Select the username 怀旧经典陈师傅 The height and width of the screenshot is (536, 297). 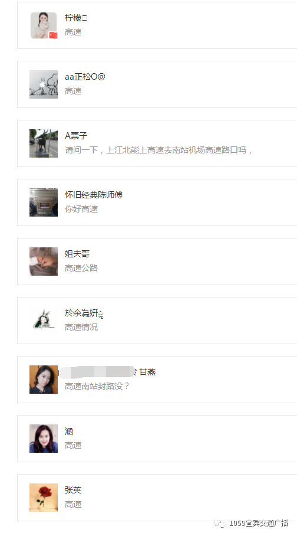tap(94, 195)
